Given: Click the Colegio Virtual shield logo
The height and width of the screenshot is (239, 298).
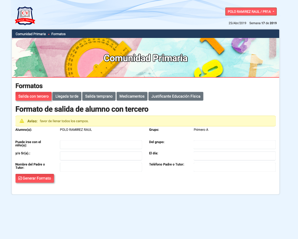Looking at the screenshot, I should (25, 16).
